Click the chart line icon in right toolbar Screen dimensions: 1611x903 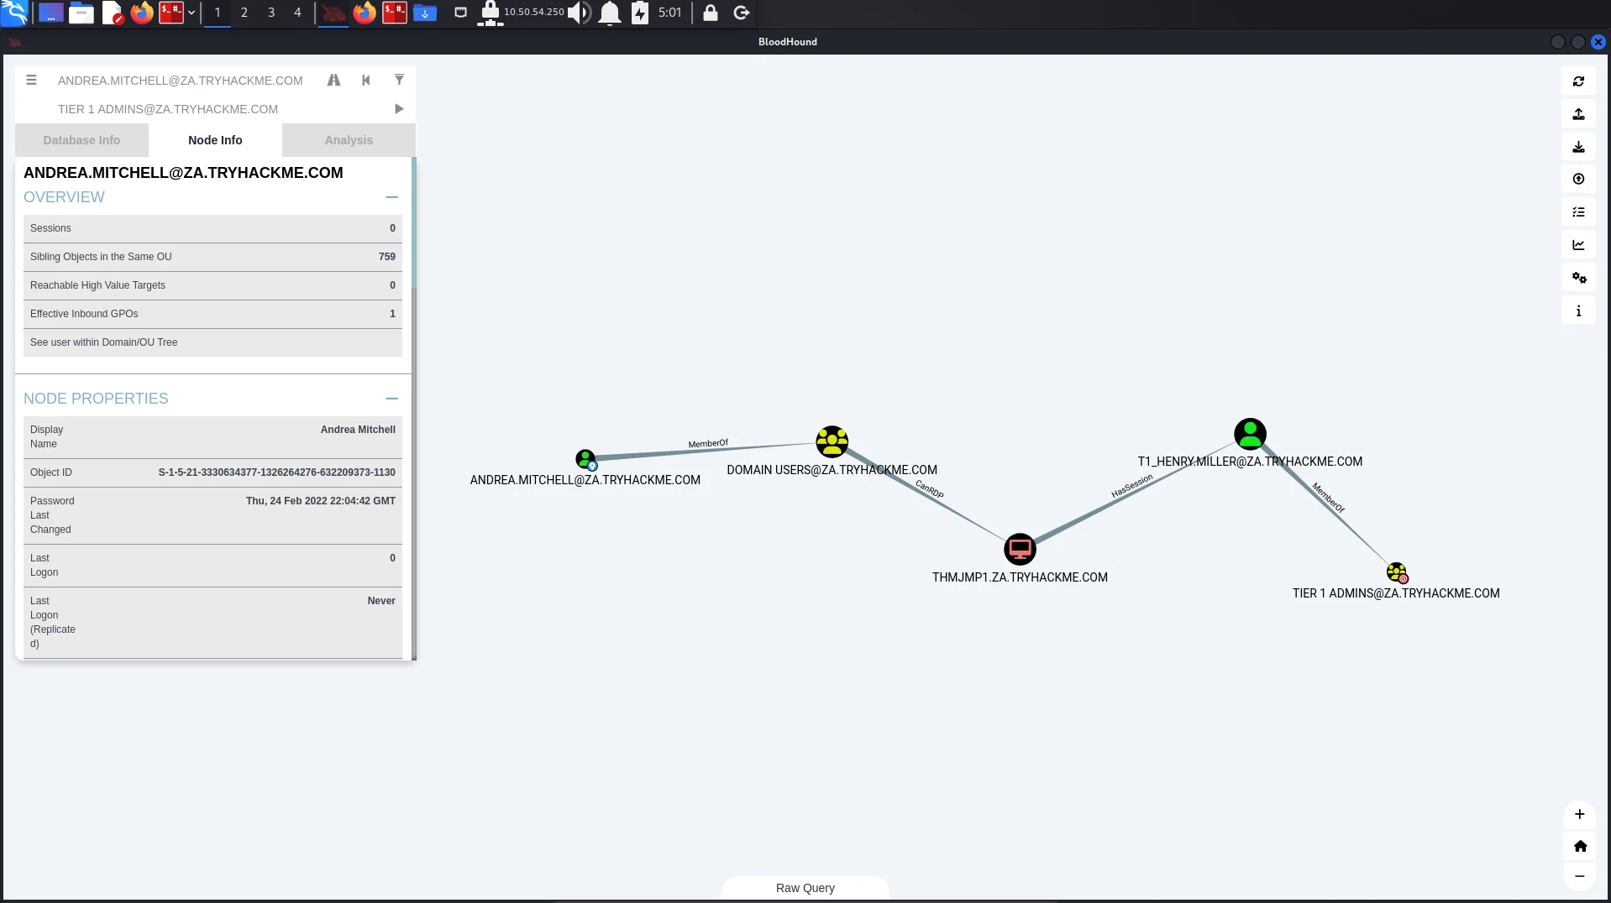tap(1578, 245)
